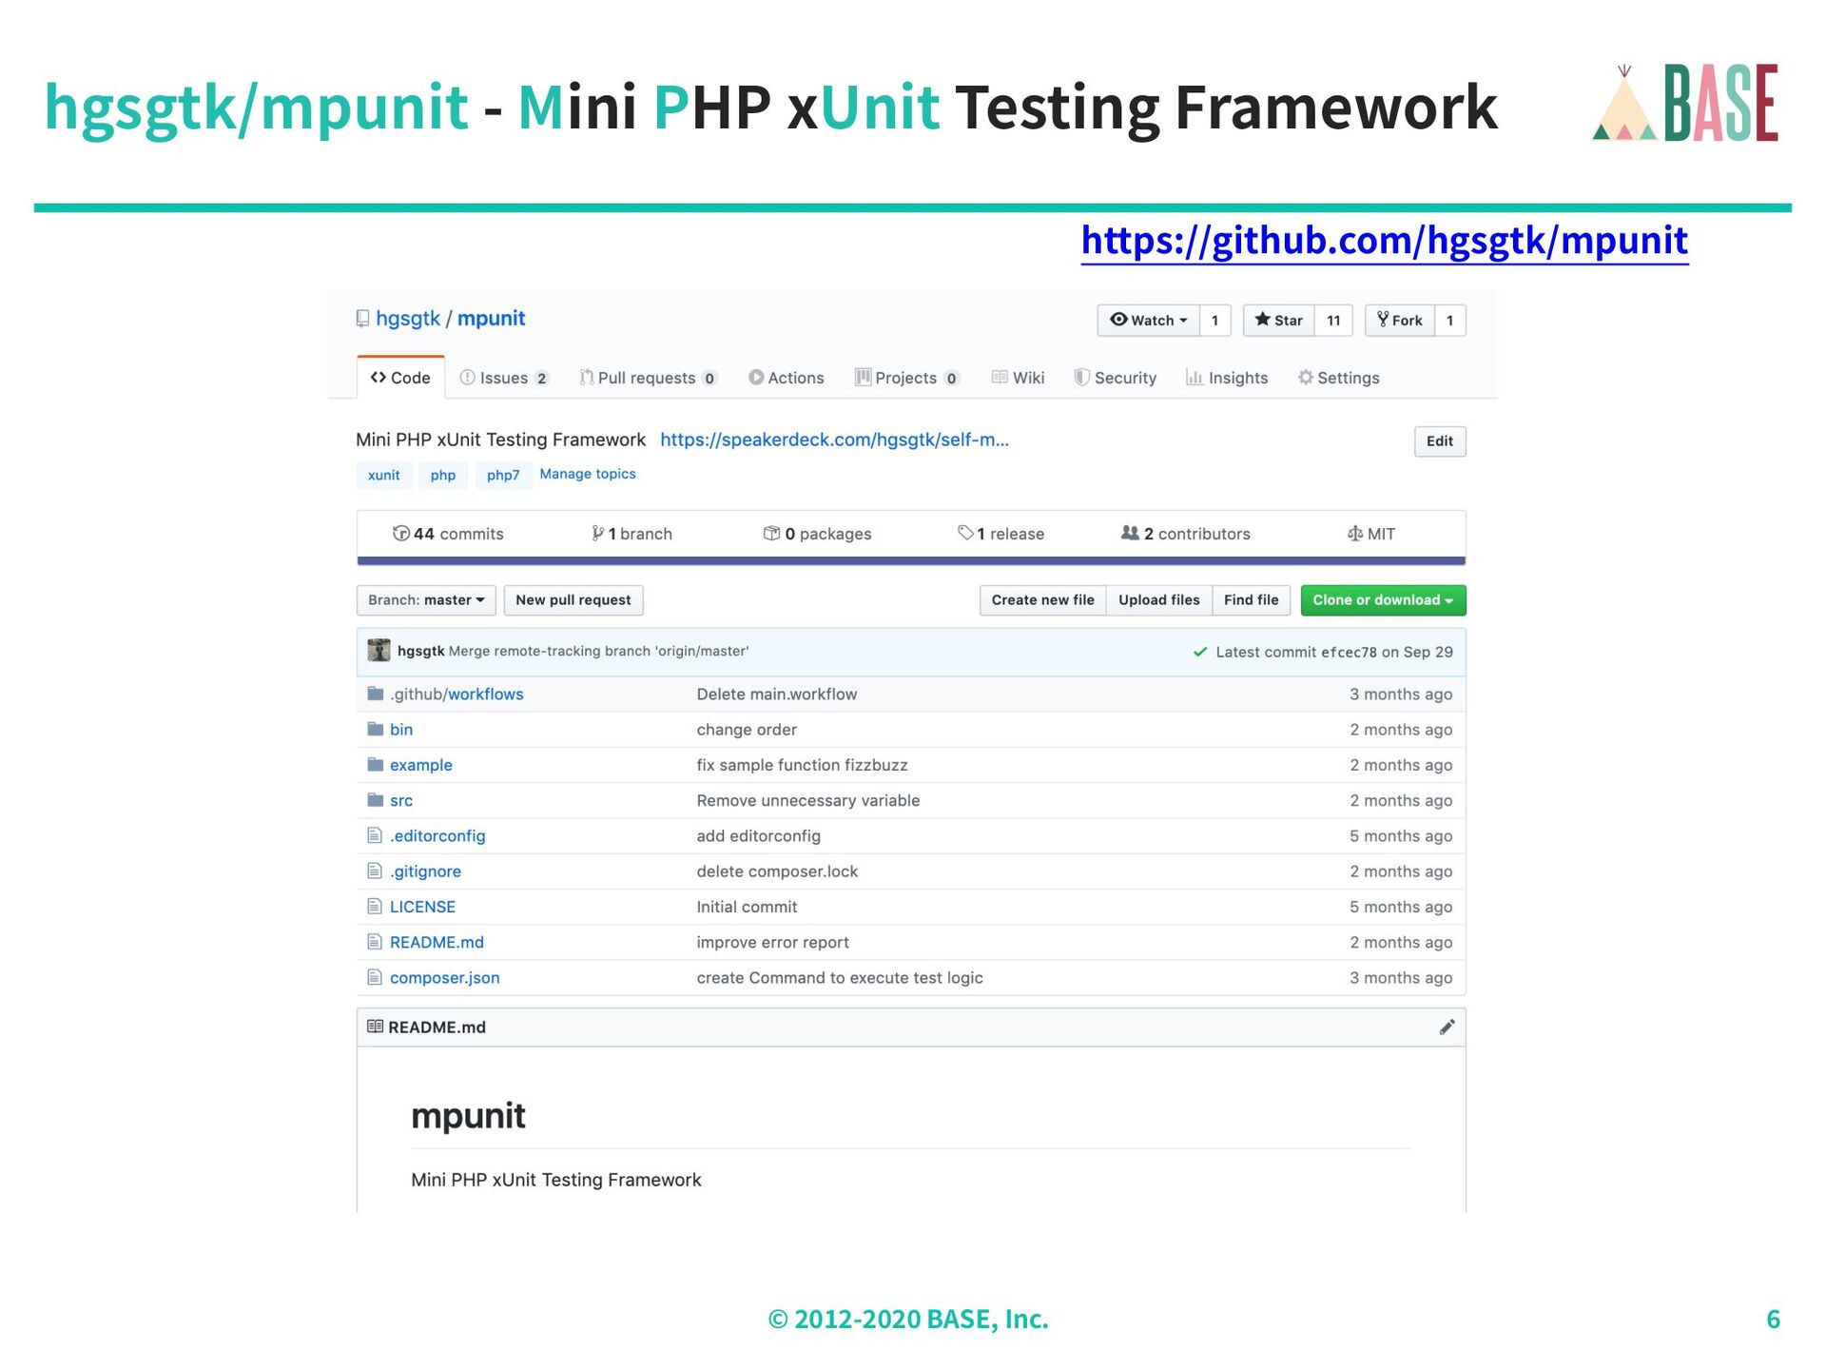Click the watcher count next to Watch

coord(1214,321)
